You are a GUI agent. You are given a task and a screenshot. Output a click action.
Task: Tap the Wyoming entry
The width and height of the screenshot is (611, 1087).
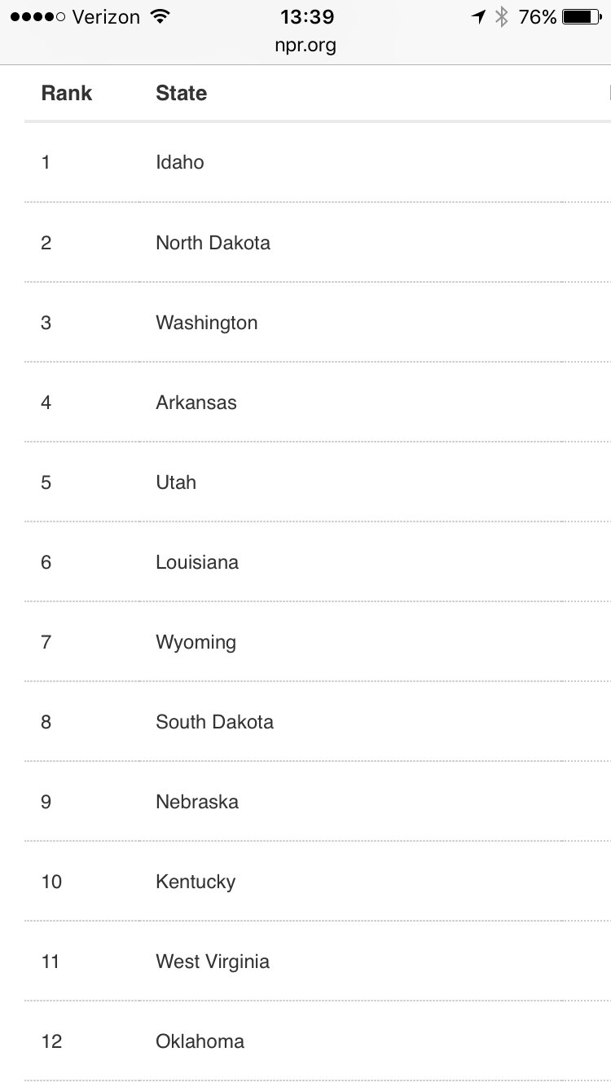tap(196, 642)
